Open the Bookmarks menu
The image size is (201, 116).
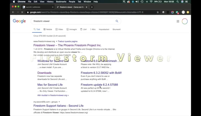coord(61,2)
